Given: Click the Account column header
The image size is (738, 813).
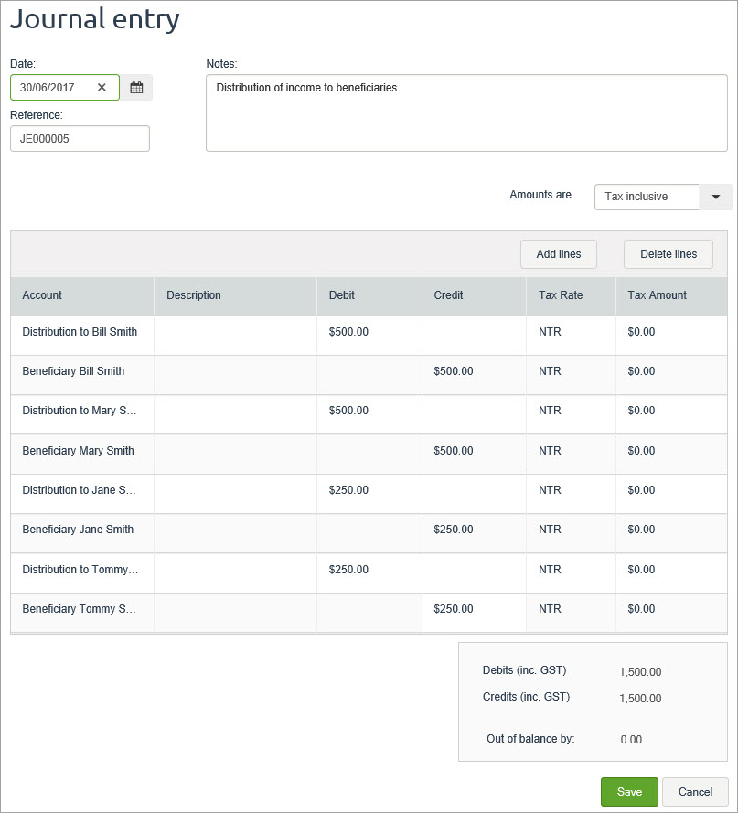Looking at the screenshot, I should [x=43, y=295].
